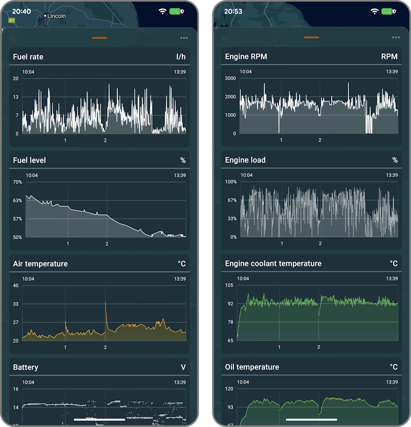Open the Fuel rate chart header
411x427 pixels.
point(99,57)
